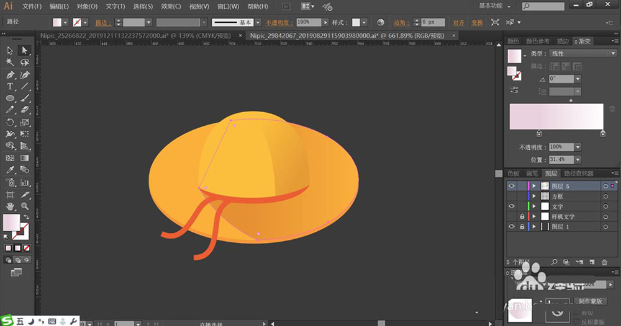Activate the Hand tool
Image resolution: width=621 pixels, height=326 pixels.
[11, 206]
